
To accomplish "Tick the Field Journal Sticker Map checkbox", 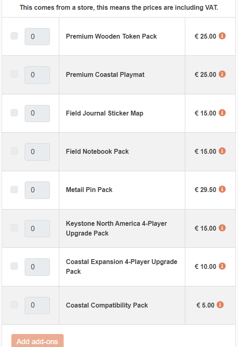I will click(x=14, y=113).
